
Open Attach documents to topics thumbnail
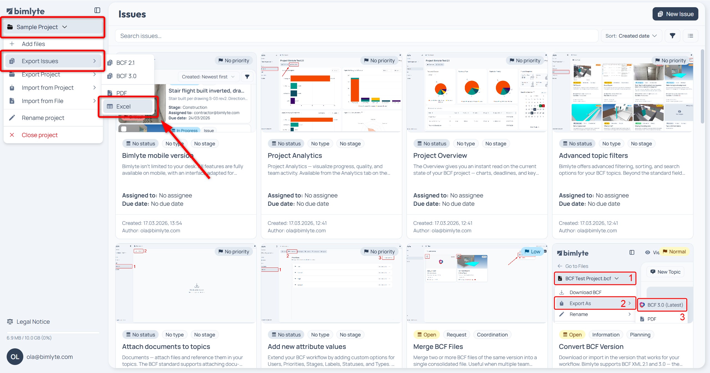(x=186, y=283)
